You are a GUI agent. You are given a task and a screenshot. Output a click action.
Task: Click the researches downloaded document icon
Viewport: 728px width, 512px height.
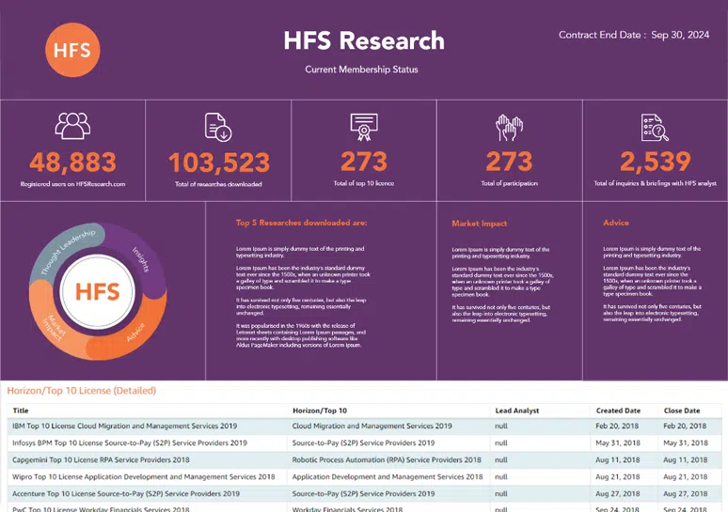[x=217, y=126]
